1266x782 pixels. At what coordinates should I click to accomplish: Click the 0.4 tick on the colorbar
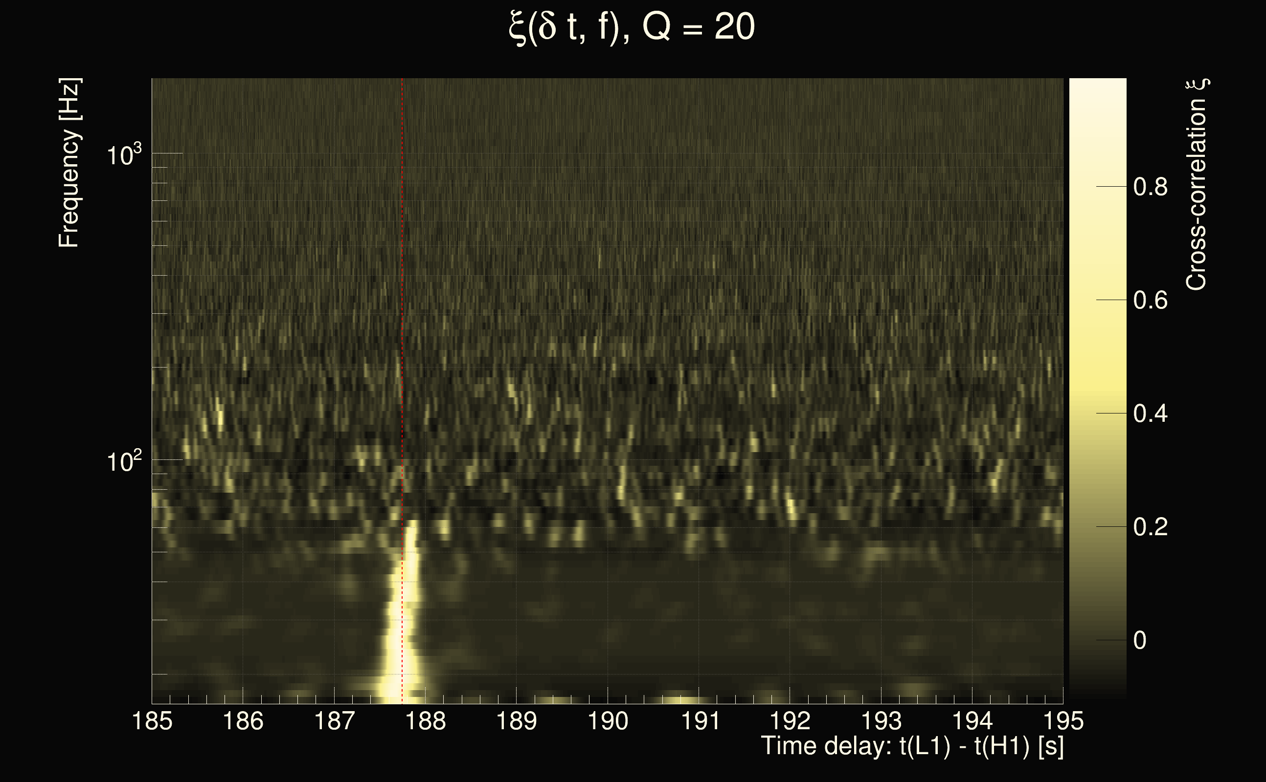click(x=1150, y=414)
